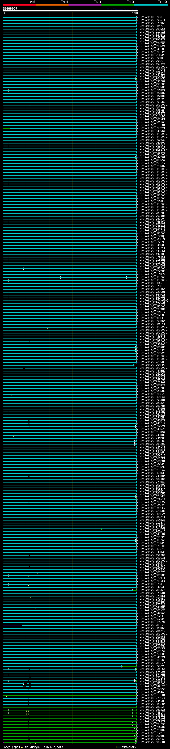Select hit UniRef100_B8XQT3
This screenshot has height=749, width=170.
[x=152, y=283]
